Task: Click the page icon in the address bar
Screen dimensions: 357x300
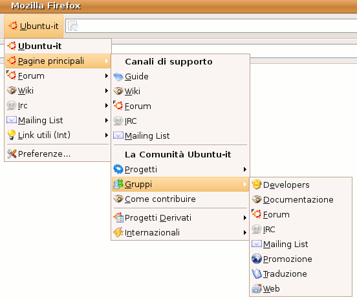Action: pos(73,26)
